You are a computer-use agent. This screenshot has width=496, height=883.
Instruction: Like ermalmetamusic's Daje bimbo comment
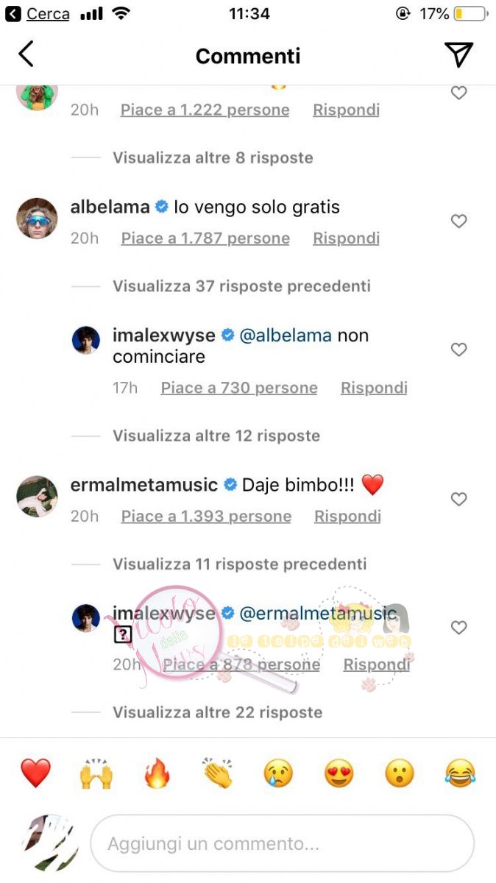(458, 500)
